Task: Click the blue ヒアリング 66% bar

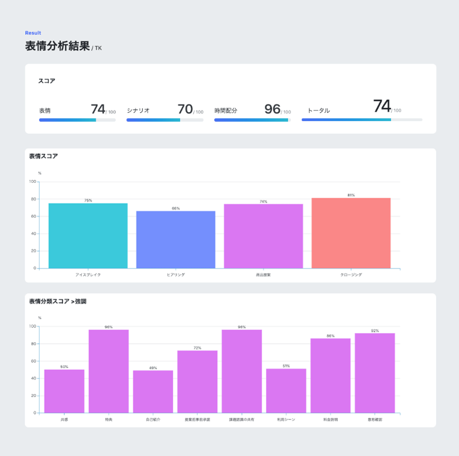Action: [176, 240]
